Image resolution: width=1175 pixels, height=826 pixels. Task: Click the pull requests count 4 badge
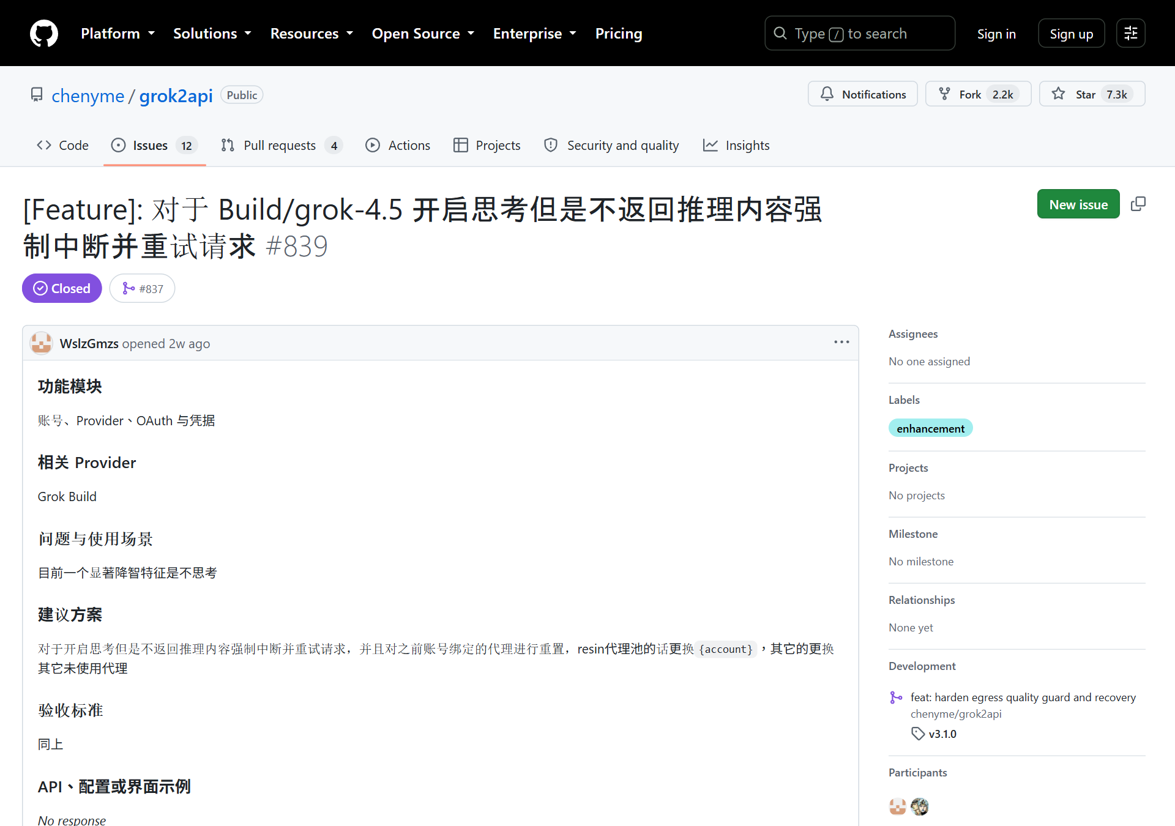[x=334, y=146]
